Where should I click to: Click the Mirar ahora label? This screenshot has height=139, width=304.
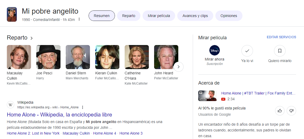pyautogui.click(x=214, y=59)
